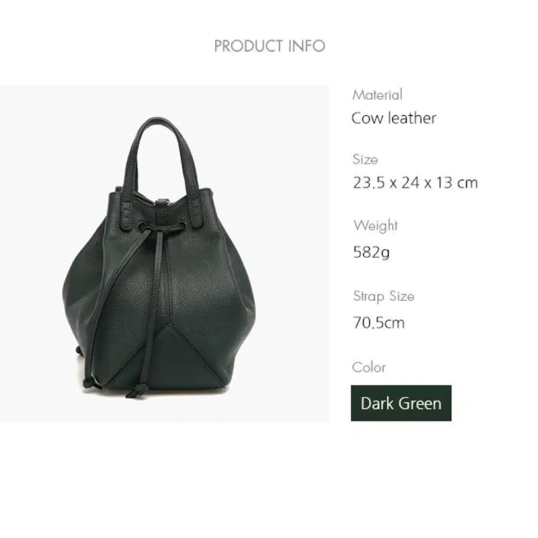Click the Dark Green color swatch
Image resolution: width=538 pixels, height=538 pixels.
tap(401, 403)
